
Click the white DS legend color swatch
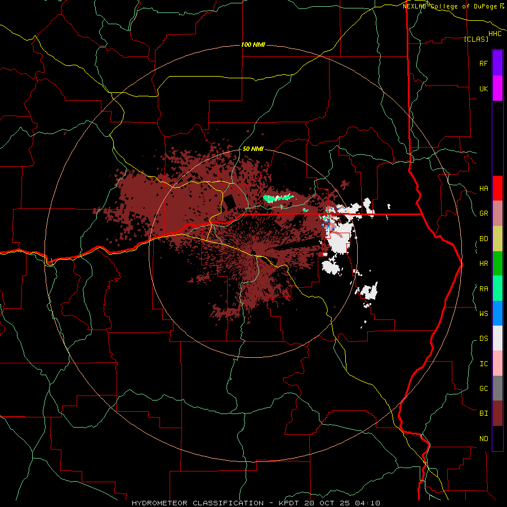(x=497, y=338)
